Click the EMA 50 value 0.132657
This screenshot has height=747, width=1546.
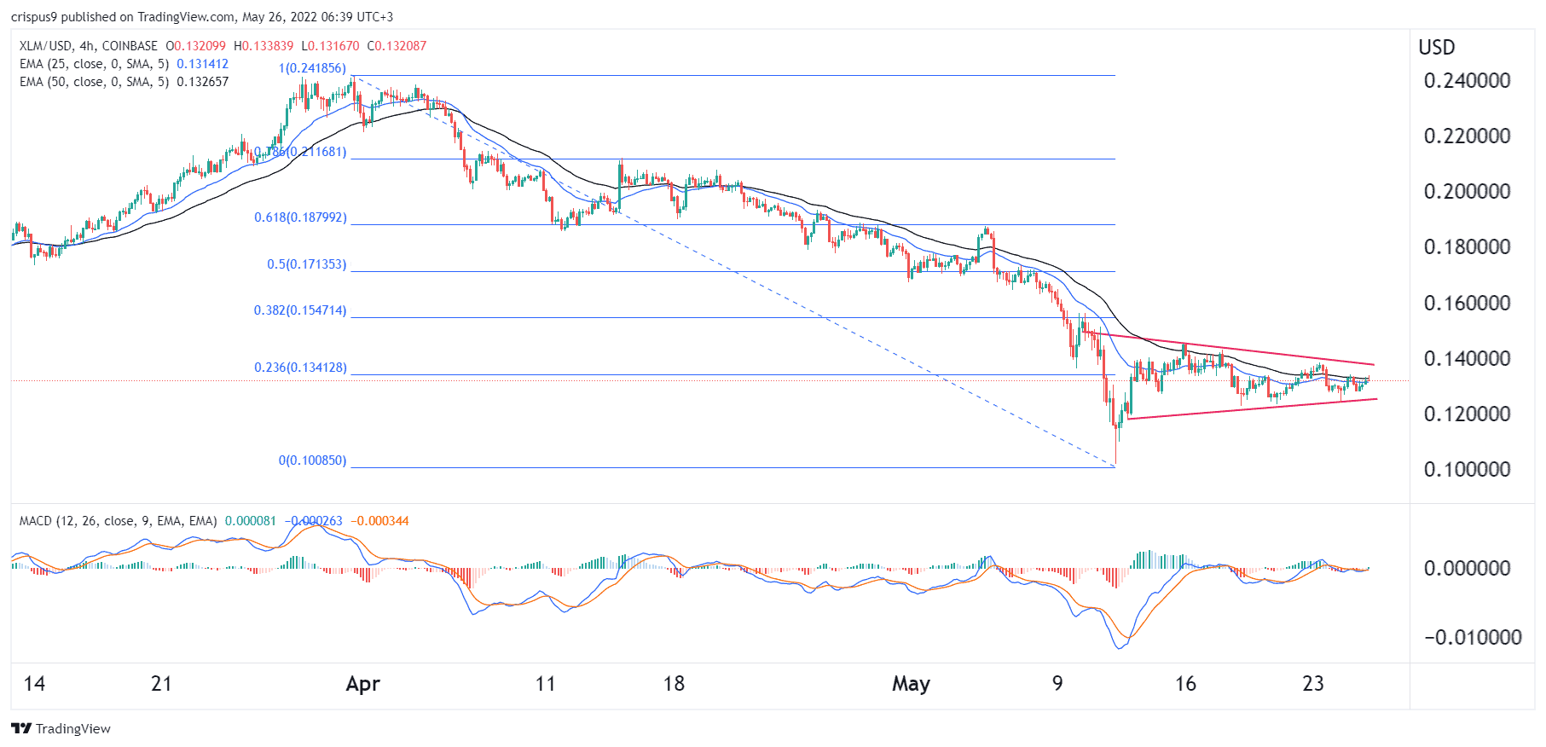click(x=203, y=82)
